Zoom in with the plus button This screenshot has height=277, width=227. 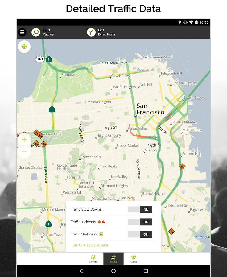click(24, 140)
